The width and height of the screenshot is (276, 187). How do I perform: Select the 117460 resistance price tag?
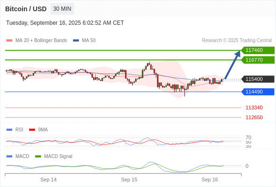coord(258,50)
